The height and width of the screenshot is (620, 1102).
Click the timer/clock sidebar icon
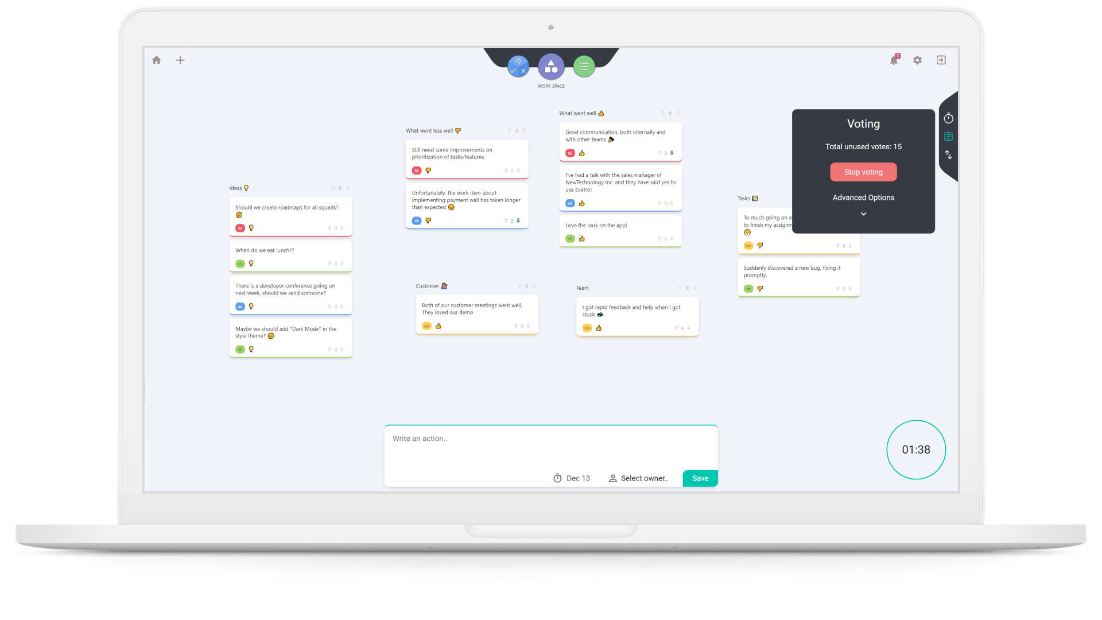[949, 118]
